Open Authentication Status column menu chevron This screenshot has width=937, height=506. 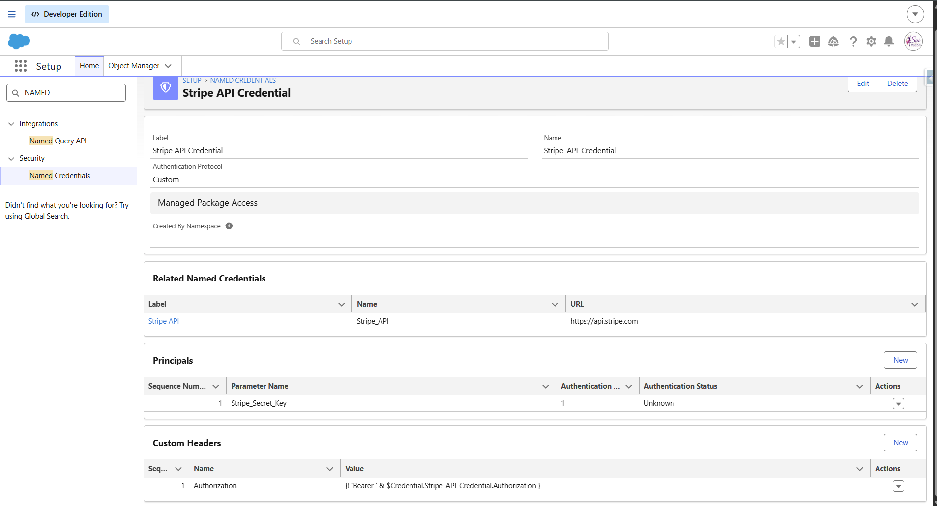point(860,386)
